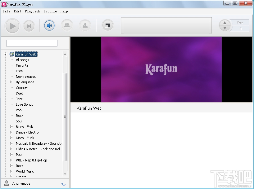Select the Love Songs category
Image resolution: width=254 pixels, height=189 pixels.
[24, 104]
